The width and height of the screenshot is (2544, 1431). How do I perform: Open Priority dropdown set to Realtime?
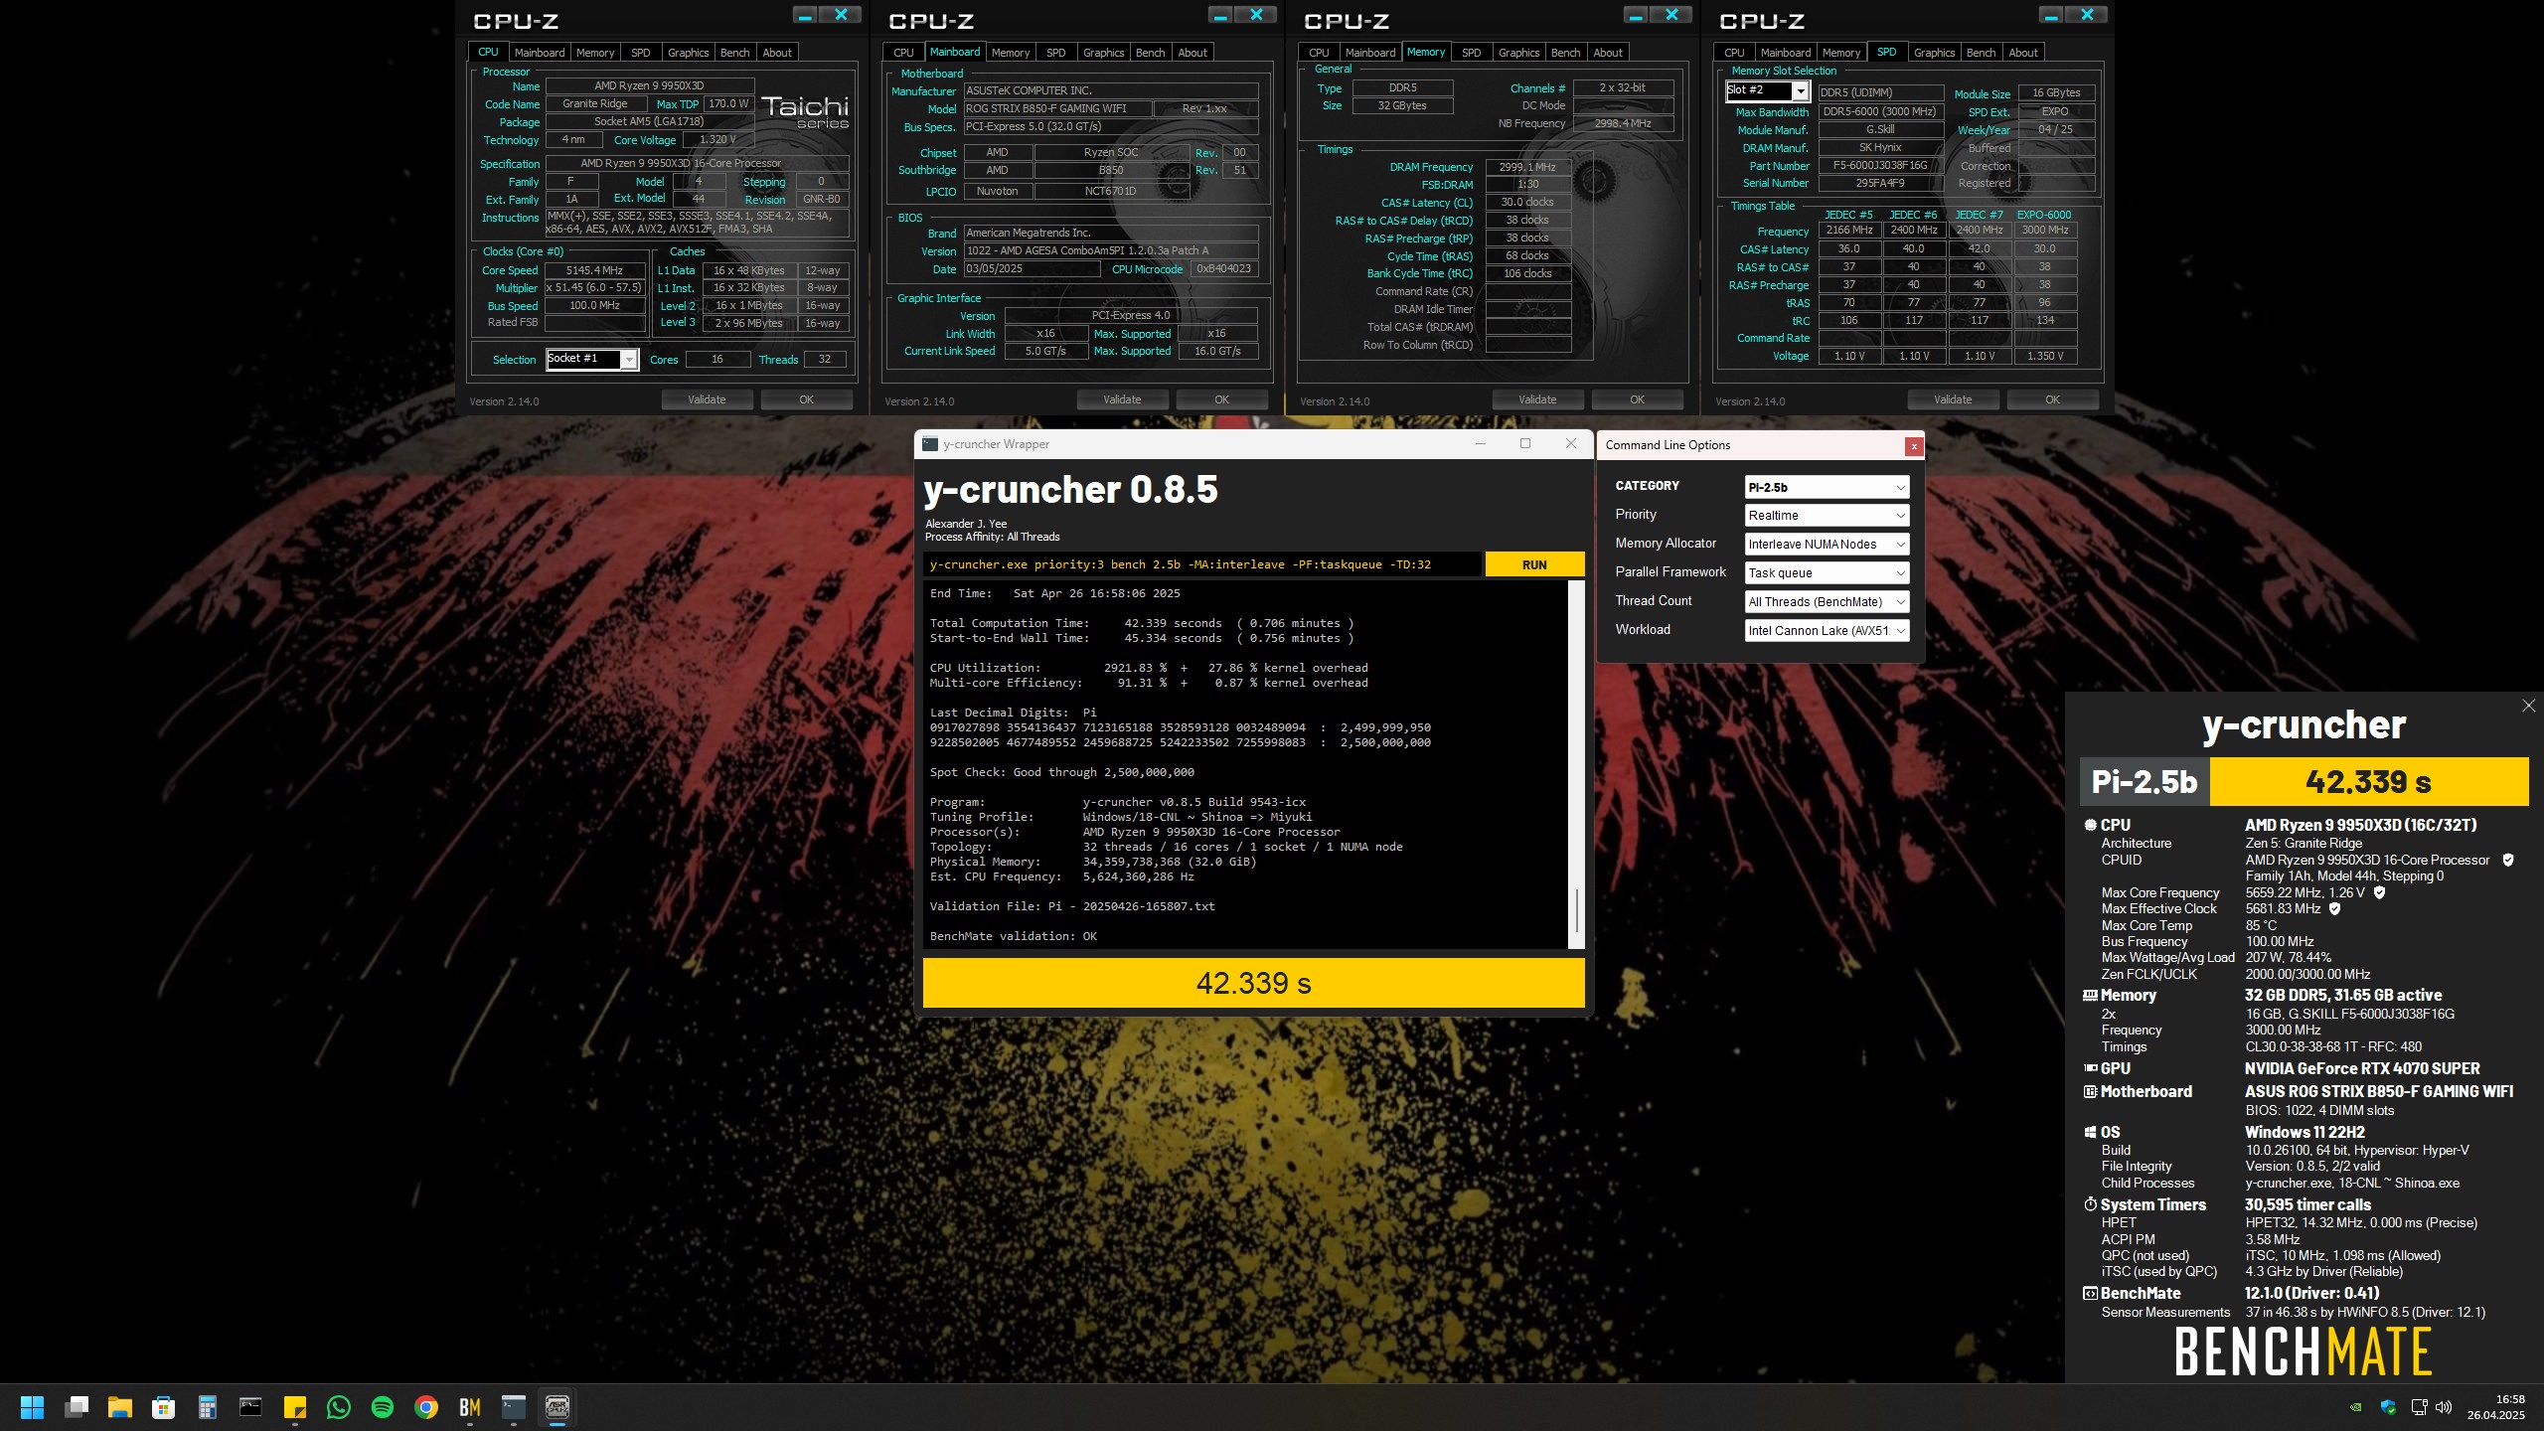[1827, 516]
